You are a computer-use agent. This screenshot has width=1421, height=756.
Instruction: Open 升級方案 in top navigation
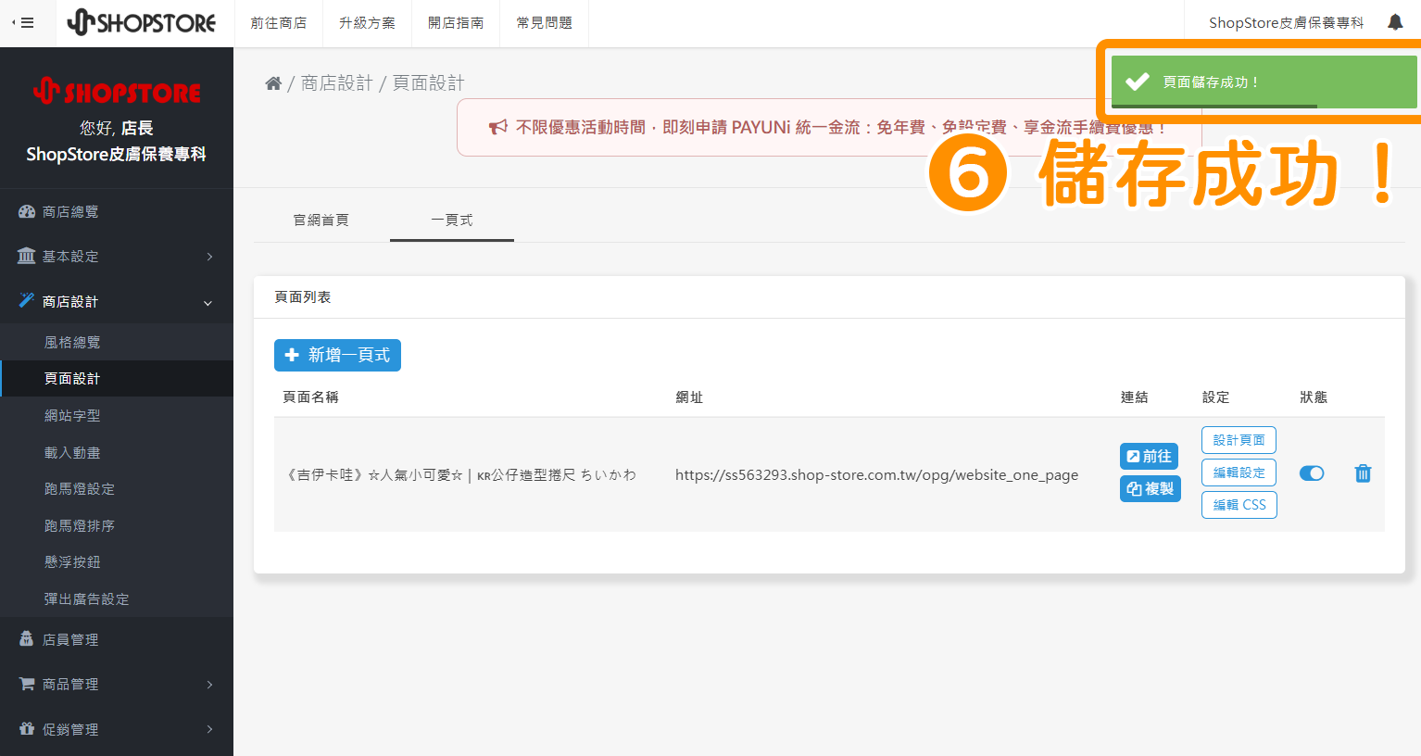coord(367,23)
